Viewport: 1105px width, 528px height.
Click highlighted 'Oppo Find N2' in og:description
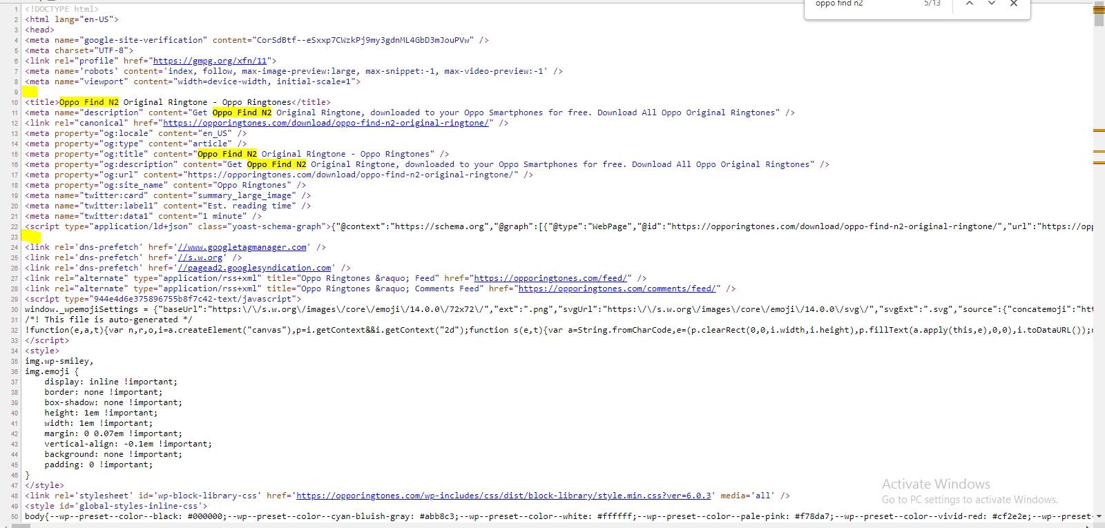(x=276, y=164)
